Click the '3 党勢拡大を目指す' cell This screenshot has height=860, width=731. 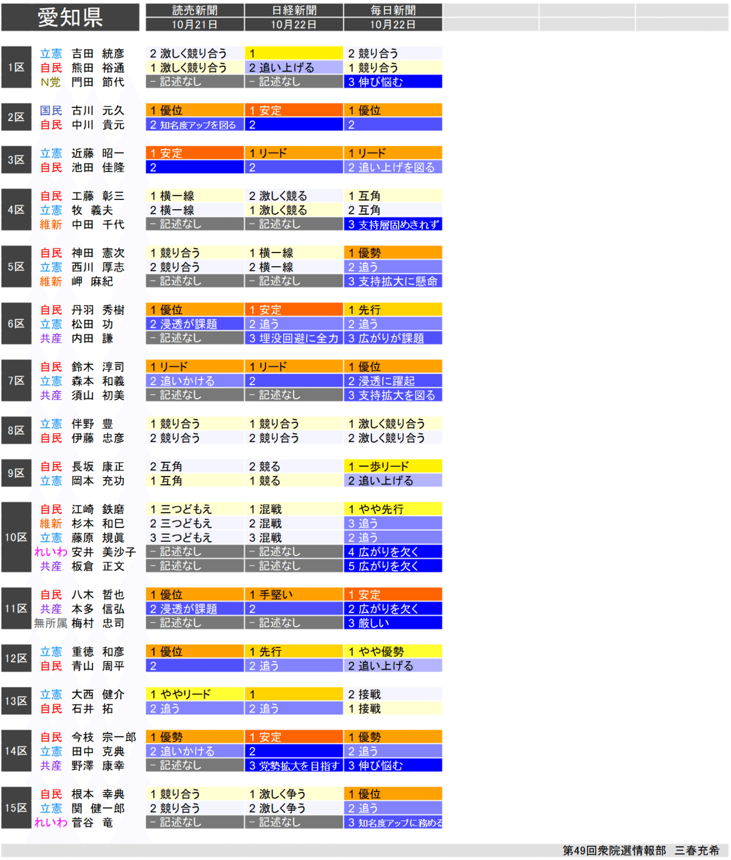coord(294,766)
